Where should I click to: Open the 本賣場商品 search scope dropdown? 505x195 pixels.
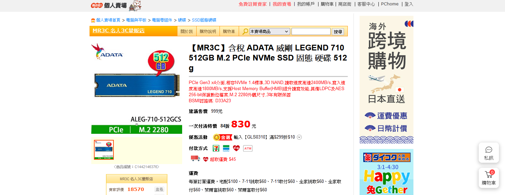click(270, 31)
